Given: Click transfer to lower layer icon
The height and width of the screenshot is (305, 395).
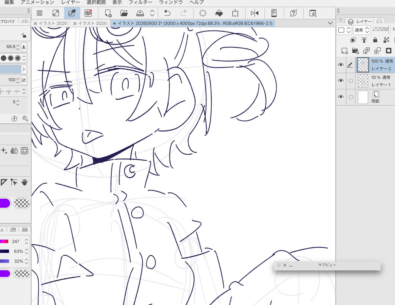Looking at the screenshot, I should tap(366, 51).
